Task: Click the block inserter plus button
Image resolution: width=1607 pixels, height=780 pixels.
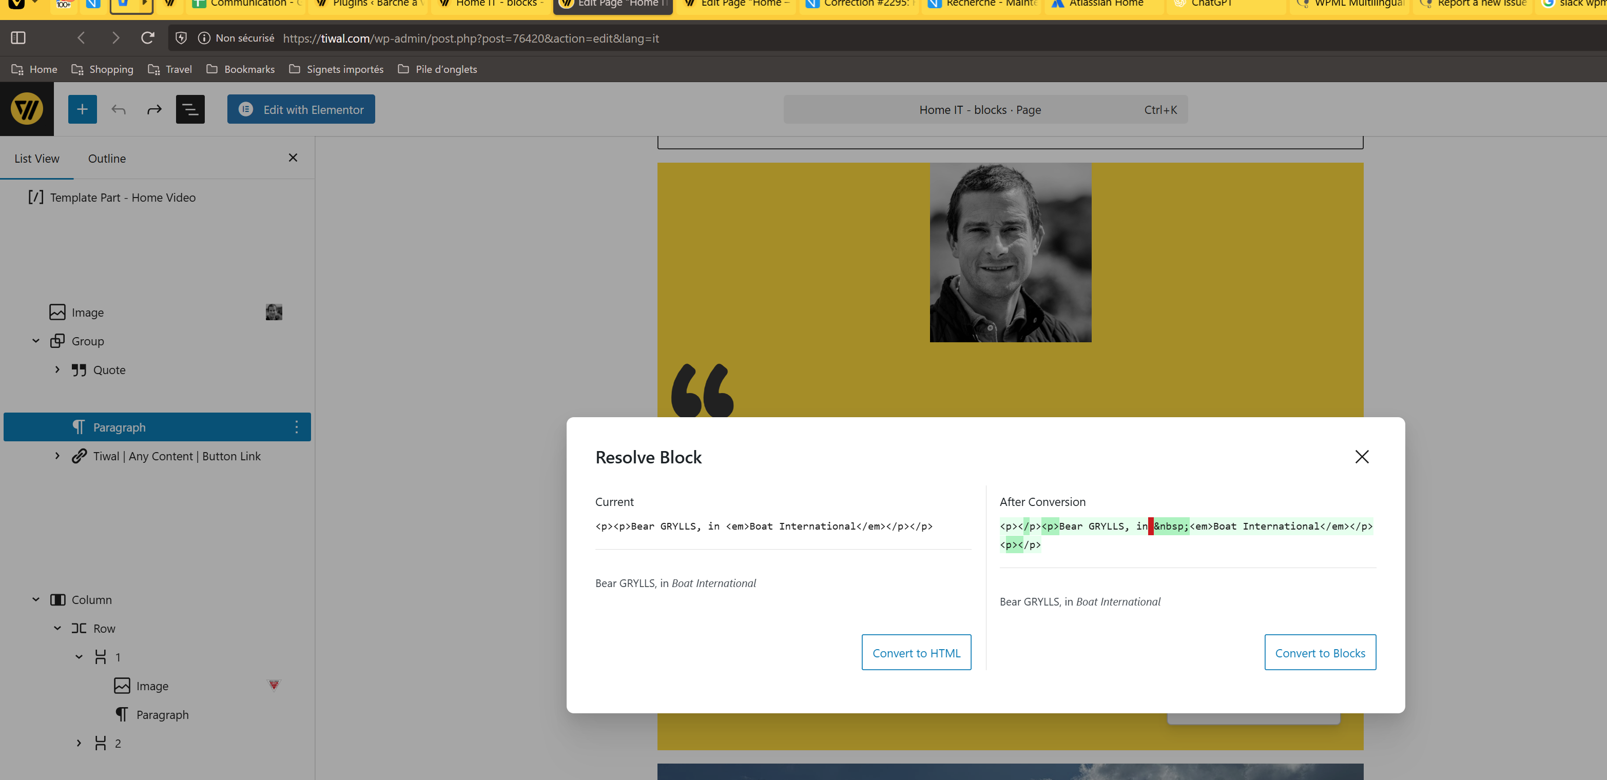Action: tap(82, 109)
